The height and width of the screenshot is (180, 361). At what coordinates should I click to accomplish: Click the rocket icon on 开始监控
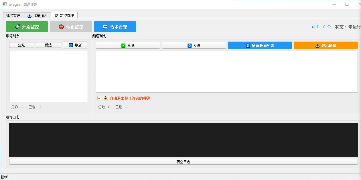coord(17,27)
